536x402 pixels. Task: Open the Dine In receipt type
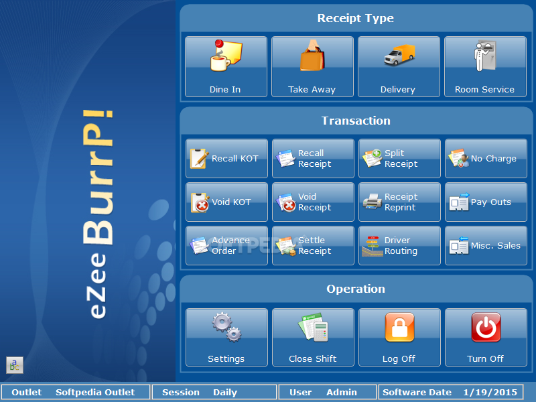(x=226, y=66)
